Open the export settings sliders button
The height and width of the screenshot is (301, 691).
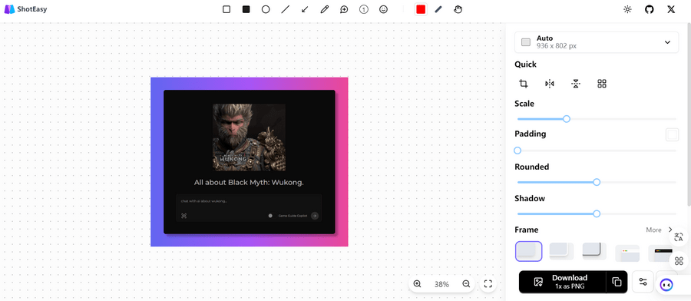643,282
